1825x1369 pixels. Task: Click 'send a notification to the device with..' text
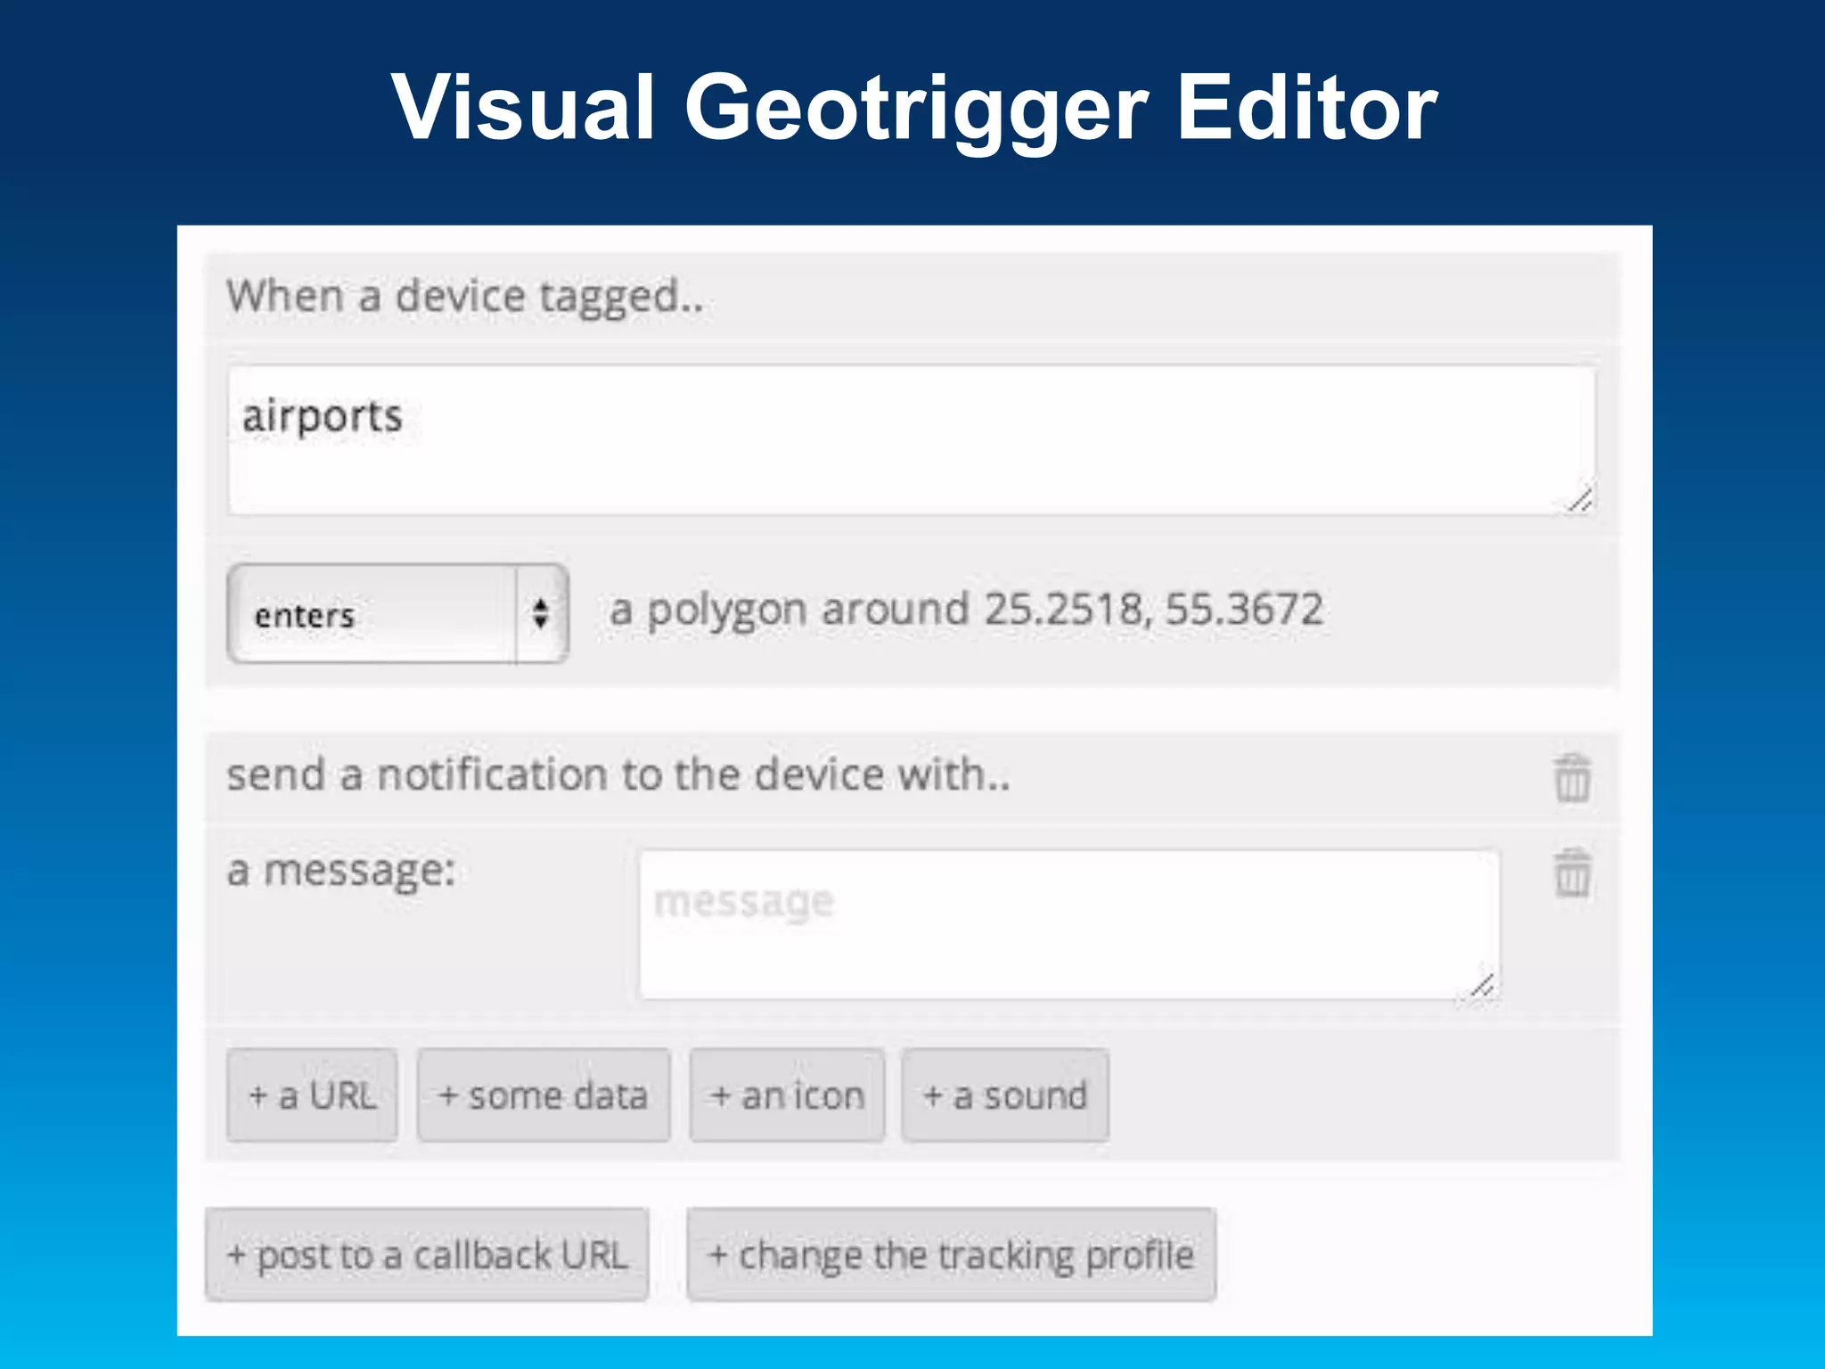coord(618,774)
